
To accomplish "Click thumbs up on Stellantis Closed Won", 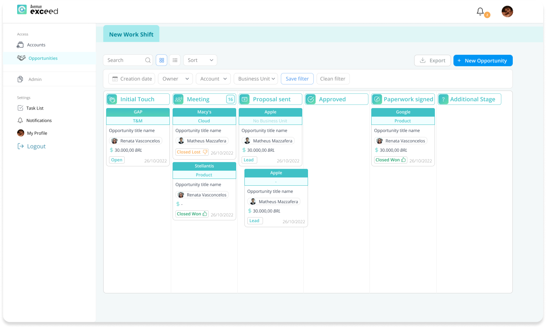I will (205, 214).
